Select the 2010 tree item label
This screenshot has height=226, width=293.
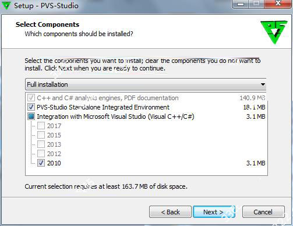pyautogui.click(x=54, y=163)
